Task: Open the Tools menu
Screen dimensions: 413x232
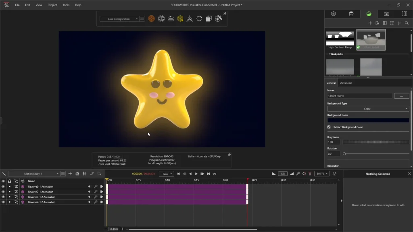Action: tap(66, 5)
